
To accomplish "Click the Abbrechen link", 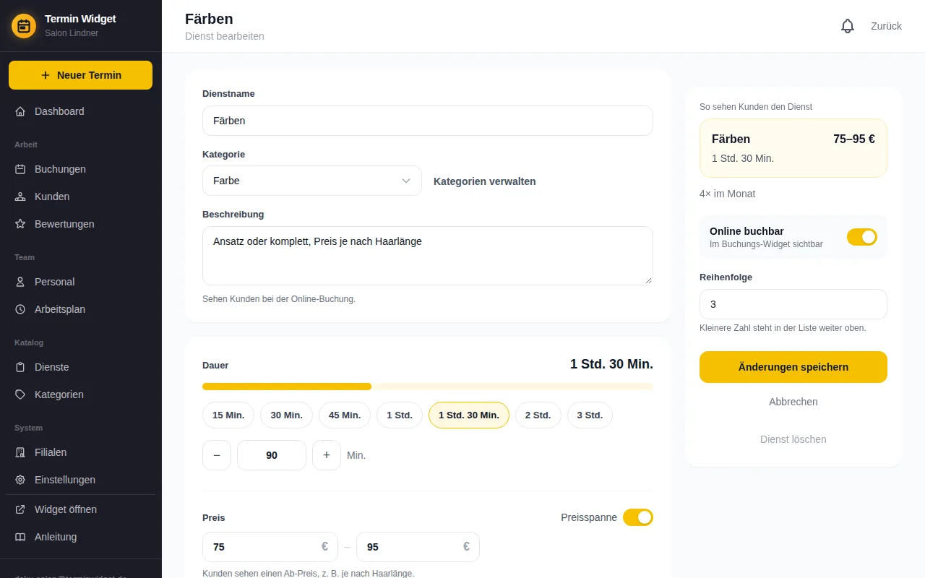I will pos(793,402).
